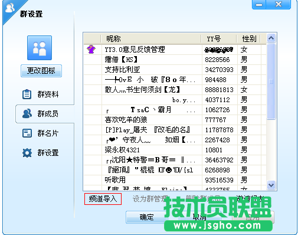Click the 确定 button
The image size is (298, 235).
(146, 217)
